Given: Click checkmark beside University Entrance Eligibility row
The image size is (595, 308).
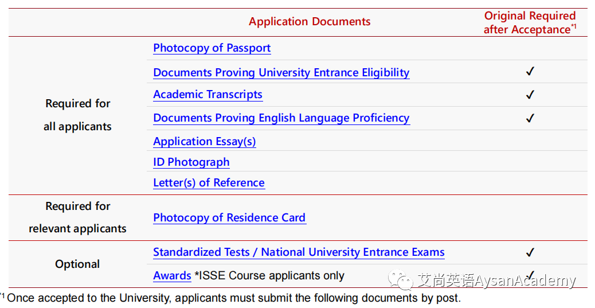Looking at the screenshot, I should tap(530, 71).
